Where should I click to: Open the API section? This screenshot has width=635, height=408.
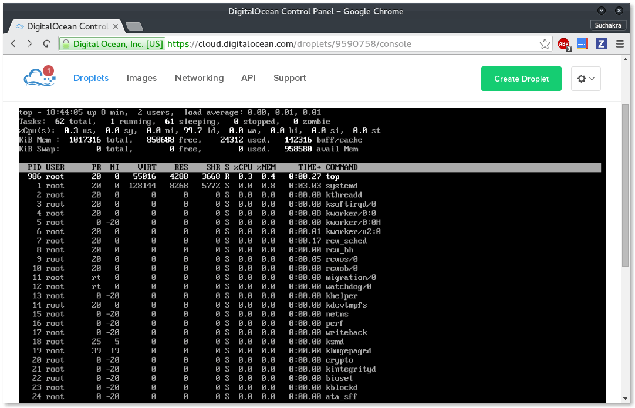(x=248, y=78)
